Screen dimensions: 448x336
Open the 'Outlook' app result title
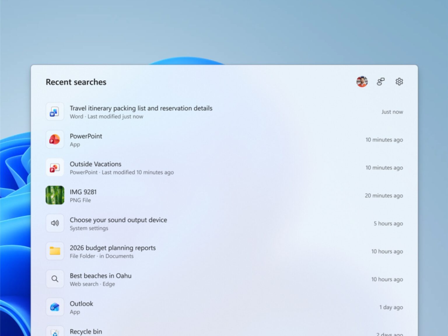click(81, 304)
